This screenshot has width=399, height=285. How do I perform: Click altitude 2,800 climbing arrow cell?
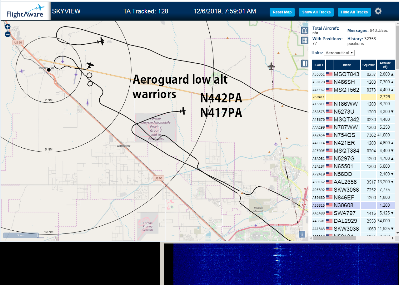click(x=385, y=74)
